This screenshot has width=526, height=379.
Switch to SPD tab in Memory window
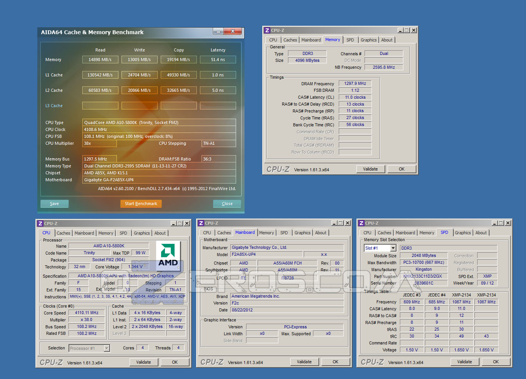(x=350, y=40)
